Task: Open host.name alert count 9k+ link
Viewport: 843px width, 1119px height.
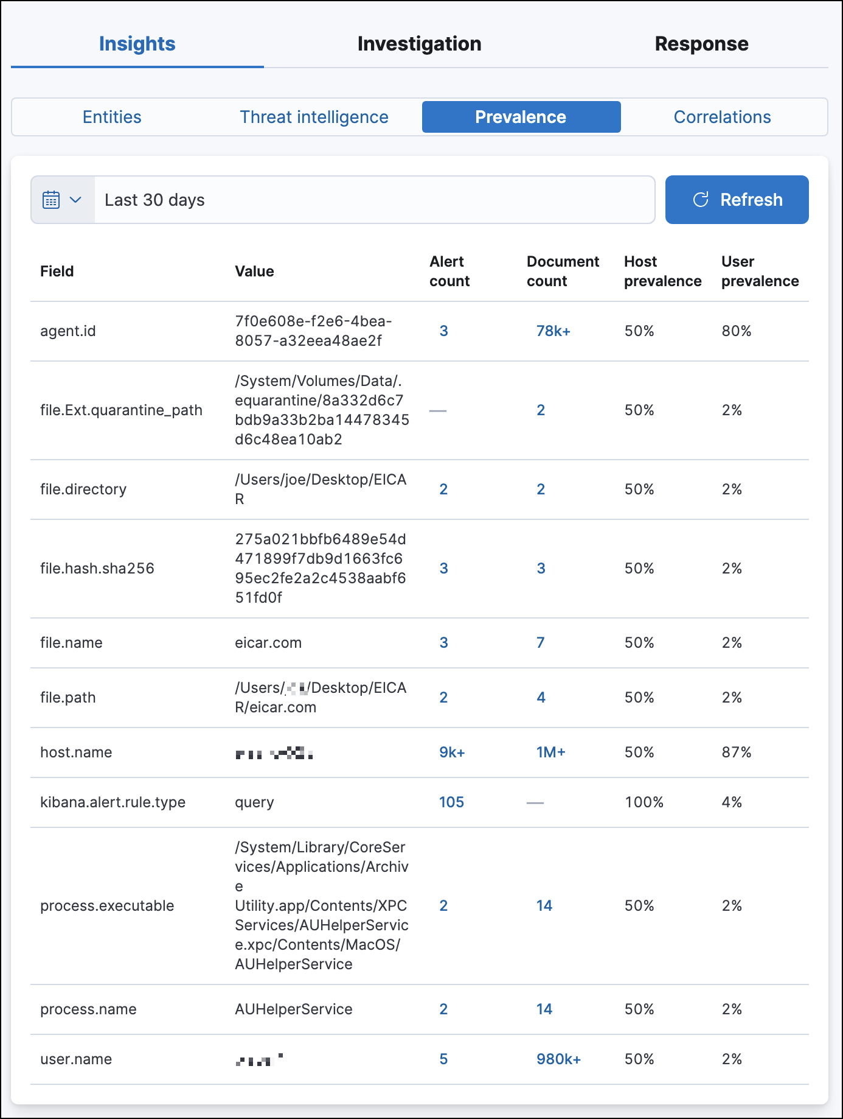Action: (452, 752)
